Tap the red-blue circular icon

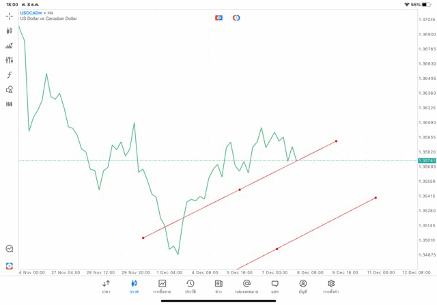click(x=236, y=17)
